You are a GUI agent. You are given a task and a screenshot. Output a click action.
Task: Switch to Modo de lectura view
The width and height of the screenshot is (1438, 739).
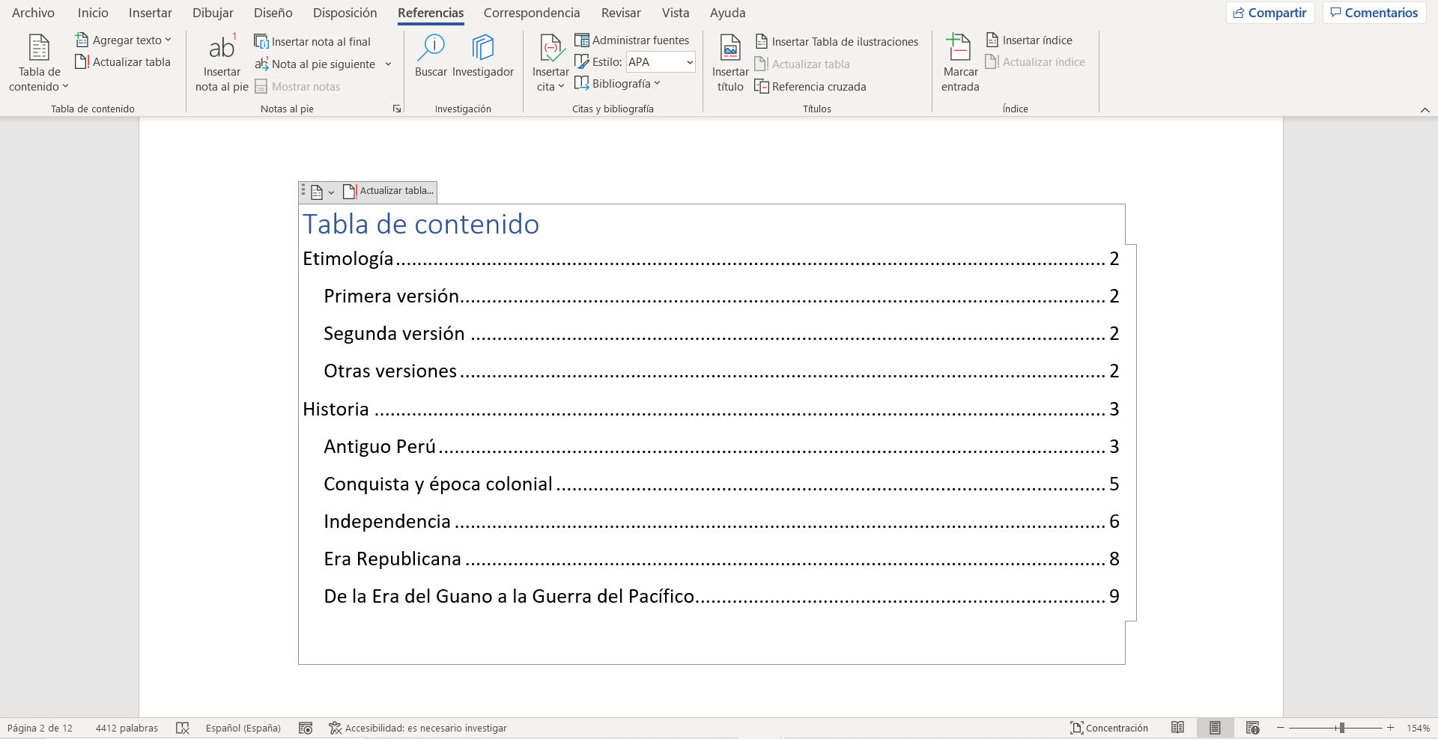point(1178,727)
